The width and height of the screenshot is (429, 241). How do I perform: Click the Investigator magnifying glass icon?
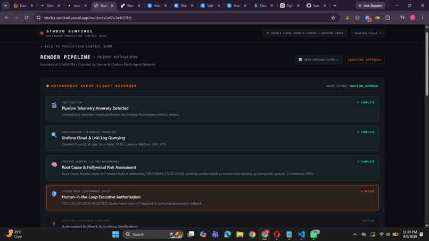pyautogui.click(x=54, y=135)
